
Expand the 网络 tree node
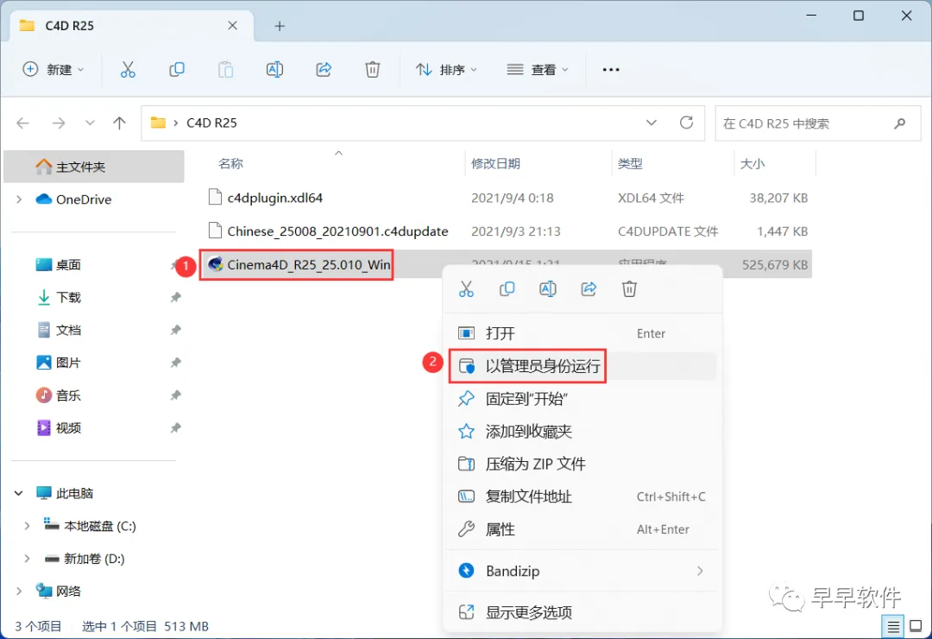tap(19, 592)
